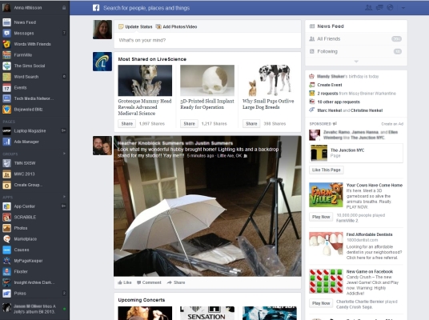Image resolution: width=429 pixels, height=320 pixels.
Task: Click the privacy lock icon by Anna's name
Action: point(64,8)
